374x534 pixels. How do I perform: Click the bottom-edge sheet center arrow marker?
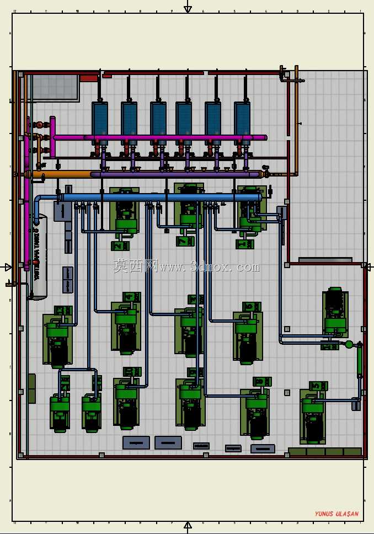tap(188, 526)
